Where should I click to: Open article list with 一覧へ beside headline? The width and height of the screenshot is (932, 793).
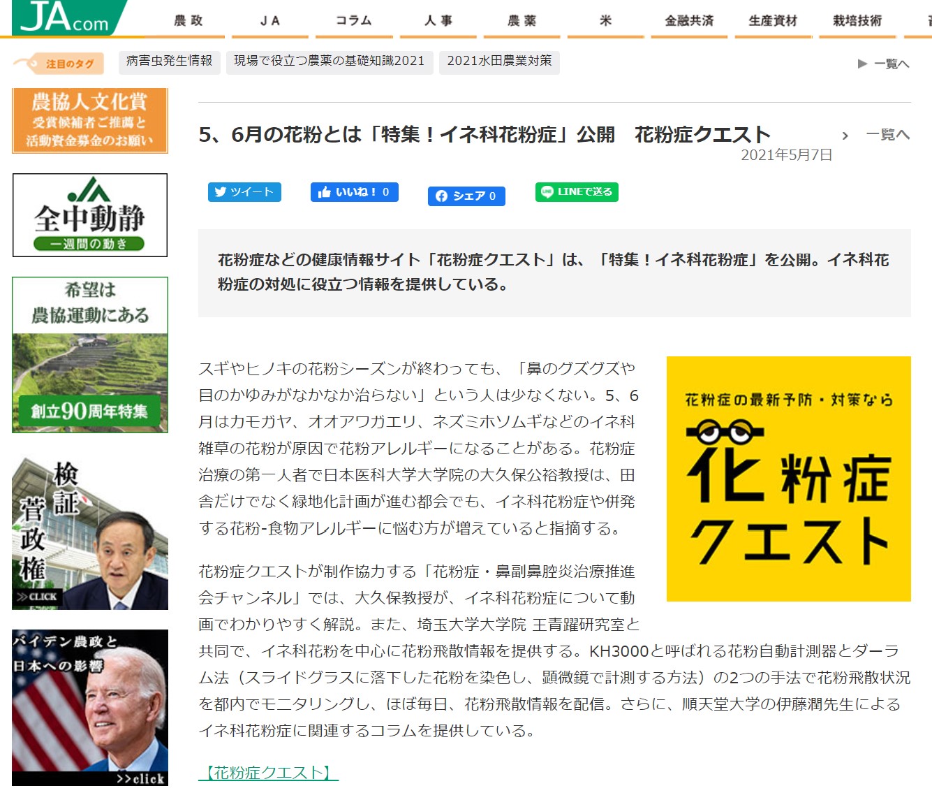[888, 134]
